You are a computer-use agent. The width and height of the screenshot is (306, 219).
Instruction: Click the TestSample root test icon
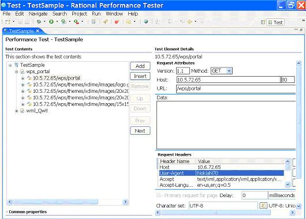(x=16, y=65)
